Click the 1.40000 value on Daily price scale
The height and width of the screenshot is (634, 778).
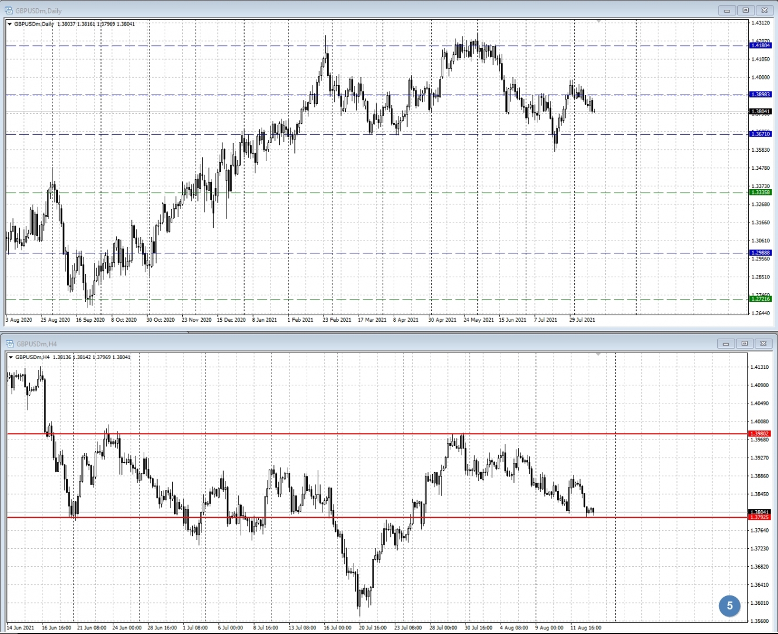[760, 77]
